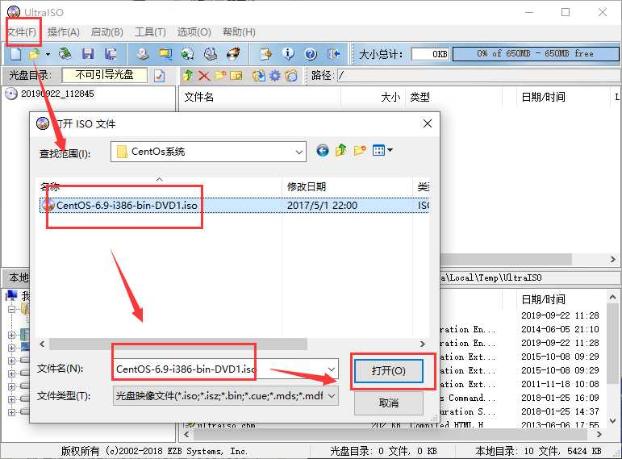Click the blue gear icon in image toolbar
Image resolution: width=622 pixels, height=459 pixels.
click(x=274, y=75)
